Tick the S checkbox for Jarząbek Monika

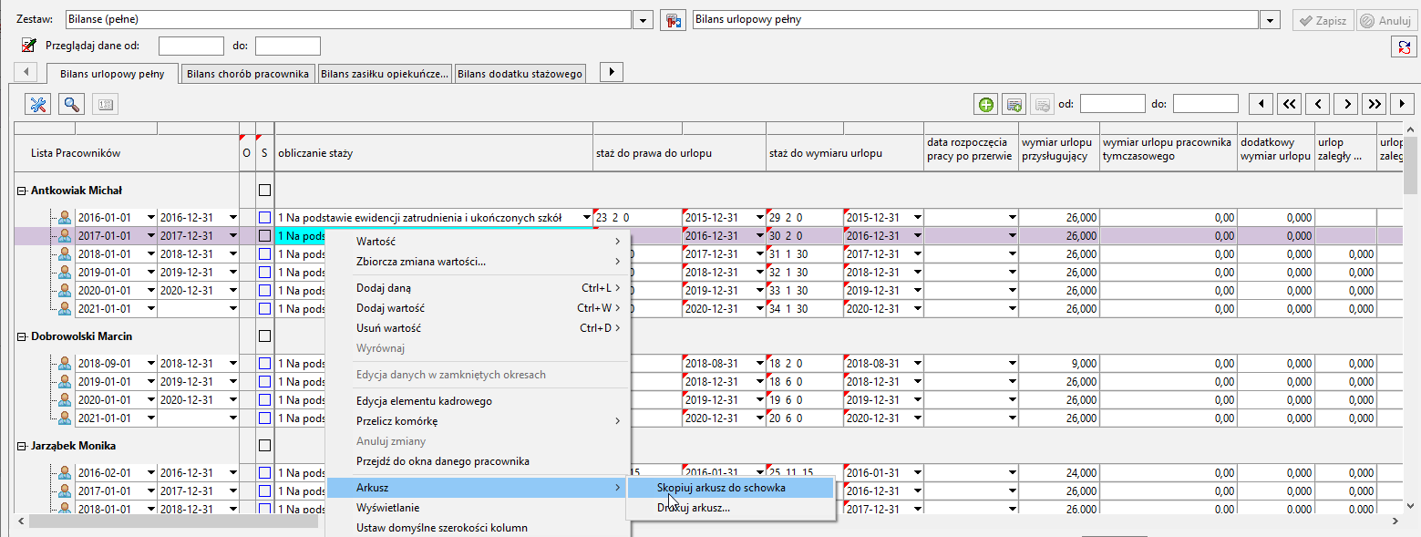point(264,446)
